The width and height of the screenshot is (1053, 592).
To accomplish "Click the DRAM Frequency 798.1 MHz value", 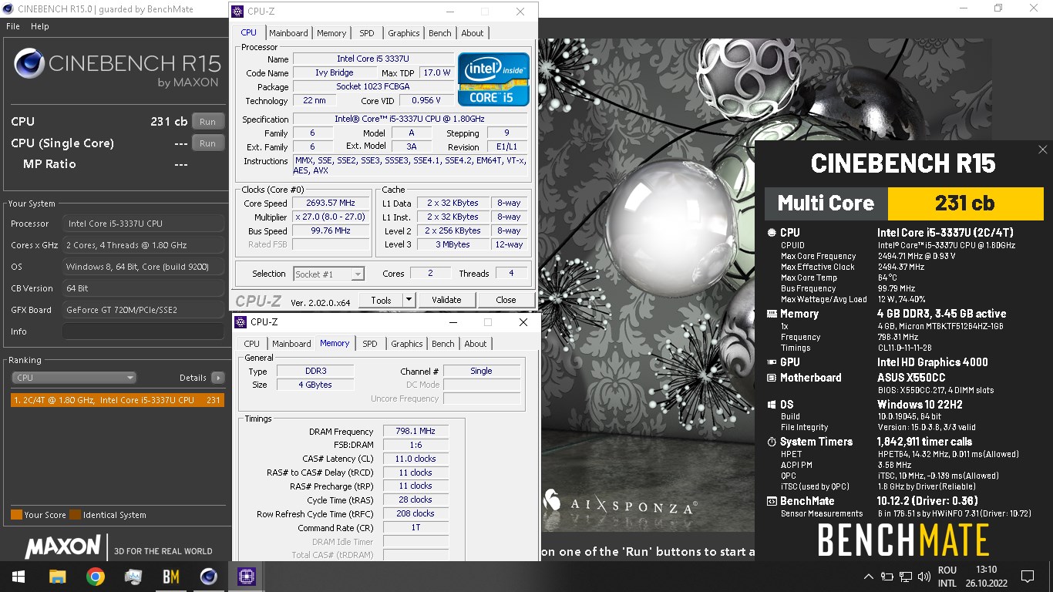I will pyautogui.click(x=415, y=431).
